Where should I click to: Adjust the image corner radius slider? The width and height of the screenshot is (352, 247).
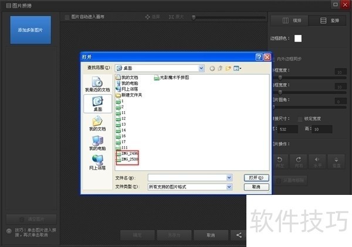(x=273, y=107)
